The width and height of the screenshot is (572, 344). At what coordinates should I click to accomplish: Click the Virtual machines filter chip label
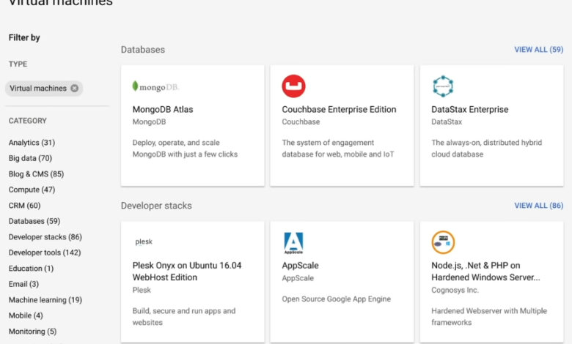click(38, 89)
